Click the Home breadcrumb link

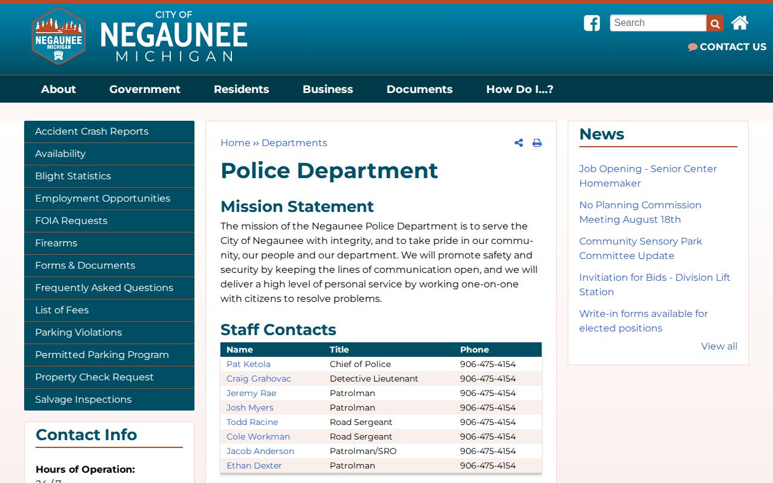[x=235, y=143]
